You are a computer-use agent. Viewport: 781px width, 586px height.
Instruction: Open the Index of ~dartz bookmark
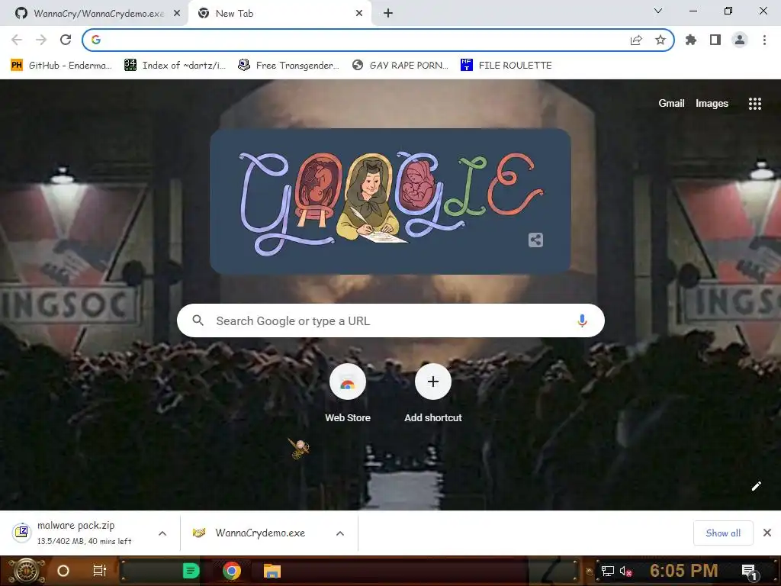click(175, 66)
